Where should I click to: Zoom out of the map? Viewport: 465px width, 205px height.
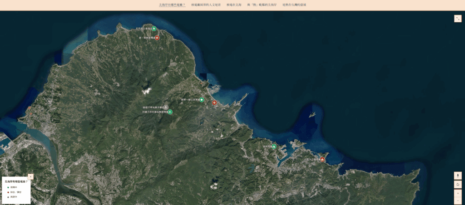pyautogui.click(x=458, y=200)
